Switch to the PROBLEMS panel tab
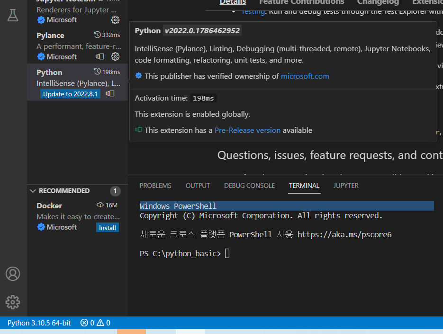 pyautogui.click(x=155, y=186)
